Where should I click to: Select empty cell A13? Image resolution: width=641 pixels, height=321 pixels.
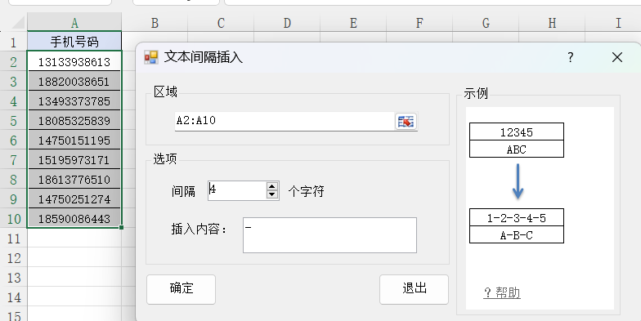click(x=74, y=278)
